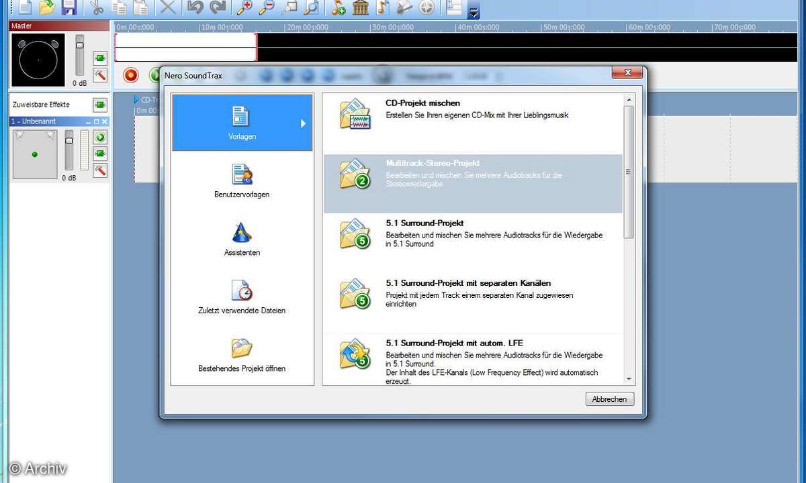806x483 pixels.
Task: Click the 20m 00s:000 timeline ruler mark
Action: tap(306, 28)
